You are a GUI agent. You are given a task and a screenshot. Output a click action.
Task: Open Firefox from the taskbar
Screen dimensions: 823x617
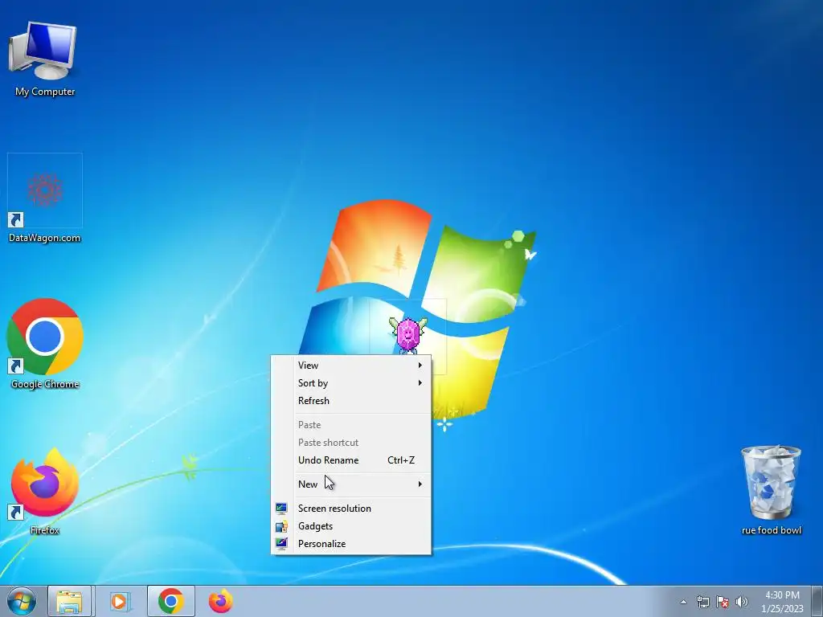(220, 601)
